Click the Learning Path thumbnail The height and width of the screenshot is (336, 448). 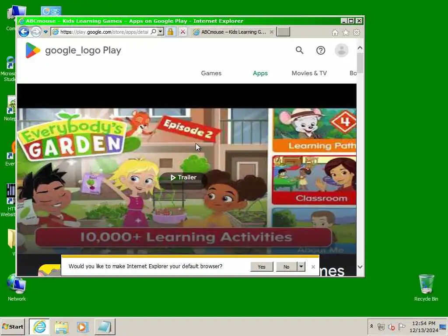[x=314, y=130]
